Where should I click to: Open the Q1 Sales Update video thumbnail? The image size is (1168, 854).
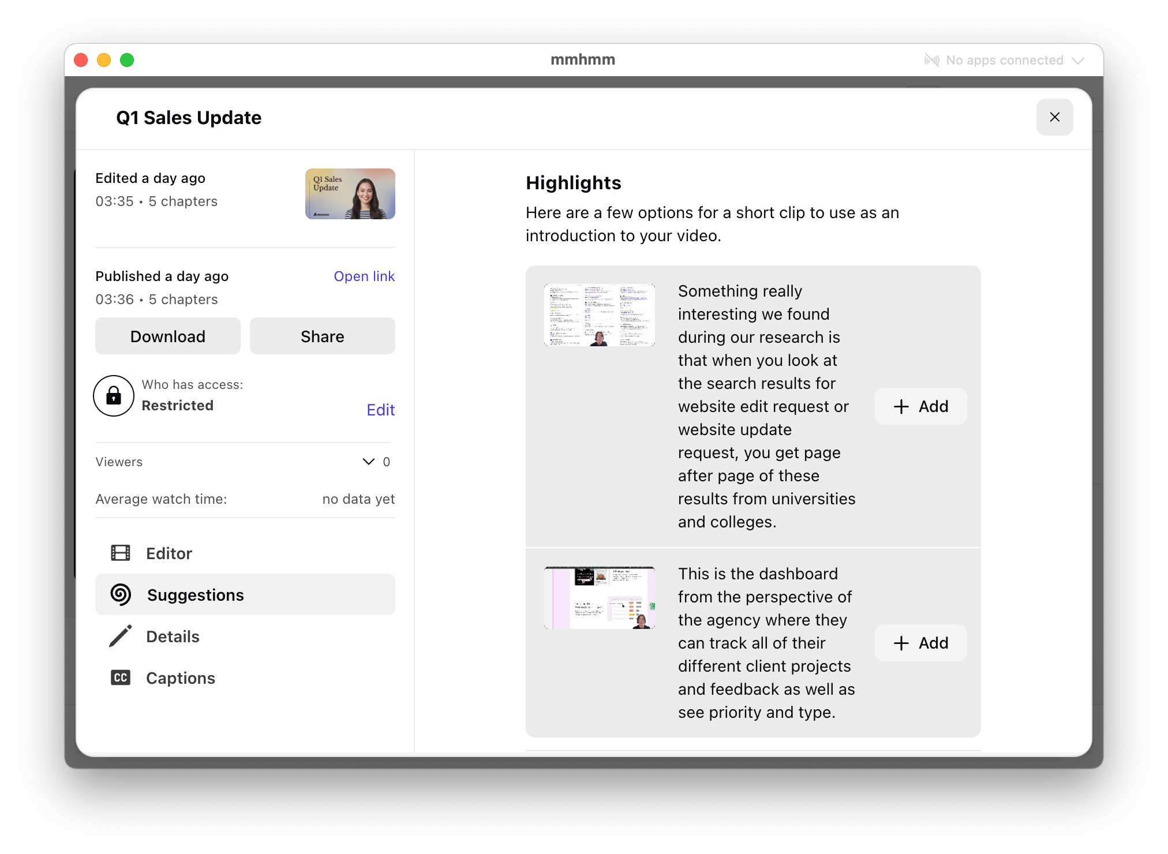[x=350, y=194]
